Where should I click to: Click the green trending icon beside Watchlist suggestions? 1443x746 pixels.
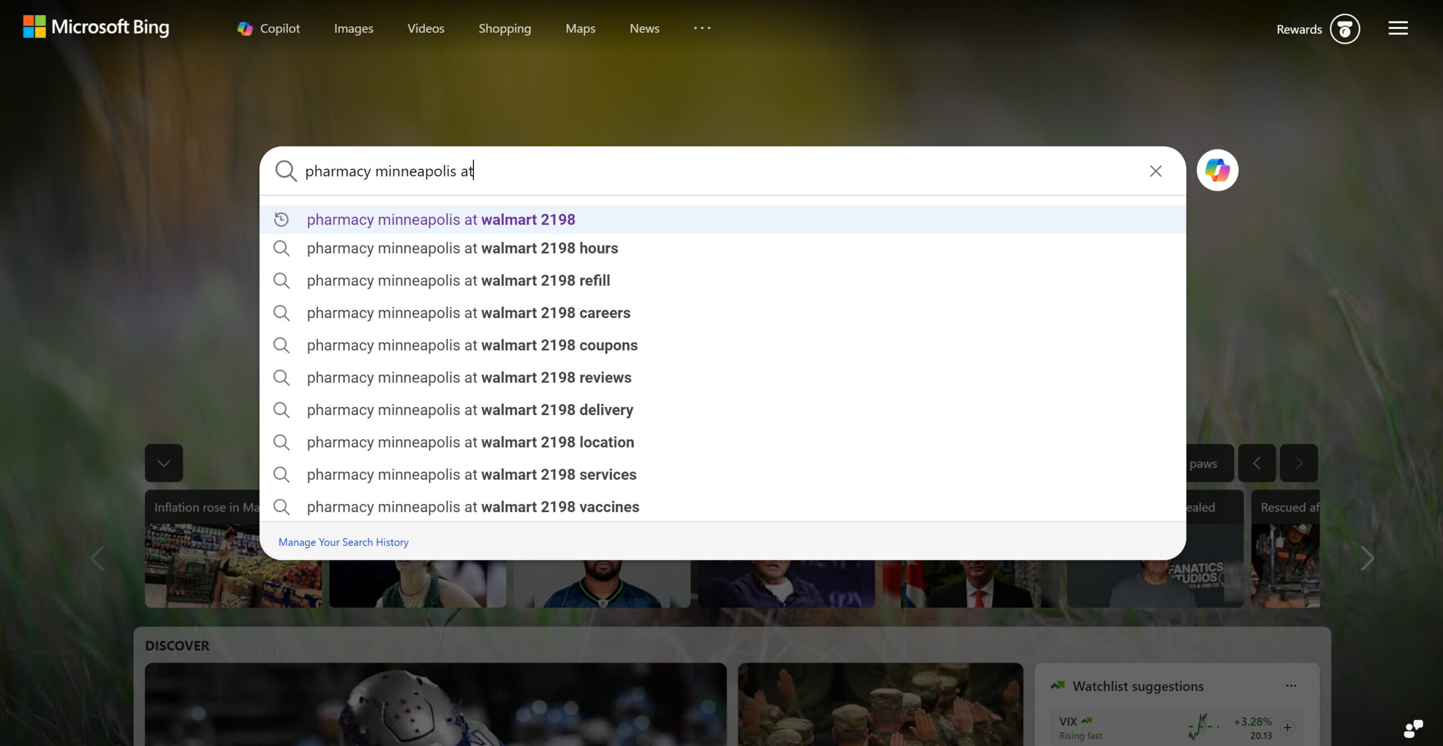[x=1059, y=686]
